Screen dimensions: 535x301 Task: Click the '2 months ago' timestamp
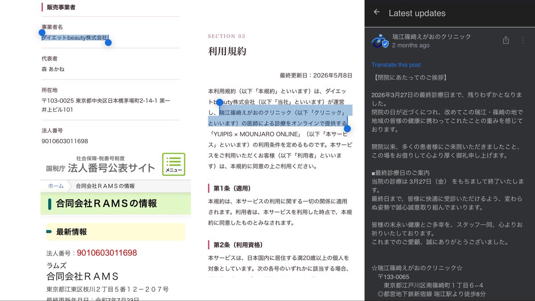[x=411, y=45]
